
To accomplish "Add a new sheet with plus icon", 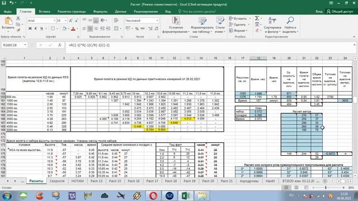I will [325, 181].
